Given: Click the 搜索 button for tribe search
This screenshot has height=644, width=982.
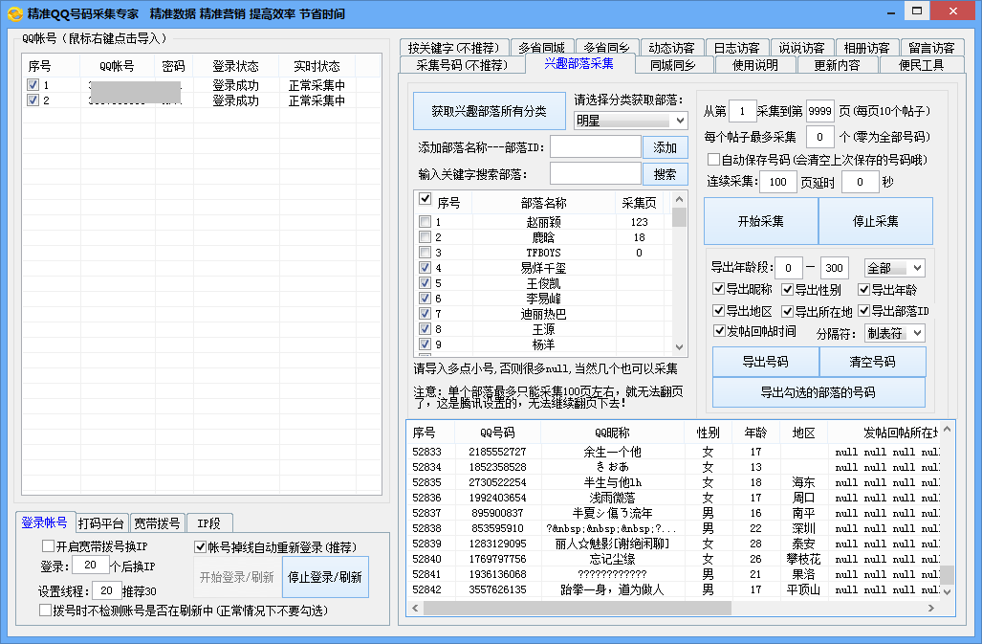Looking at the screenshot, I should click(665, 174).
